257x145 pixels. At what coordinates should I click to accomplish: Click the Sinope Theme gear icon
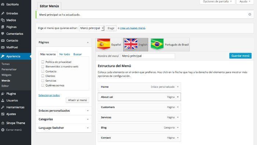tap(3, 123)
